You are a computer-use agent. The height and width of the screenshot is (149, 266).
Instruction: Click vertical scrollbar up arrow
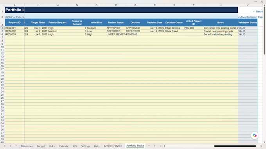tap(264, 5)
